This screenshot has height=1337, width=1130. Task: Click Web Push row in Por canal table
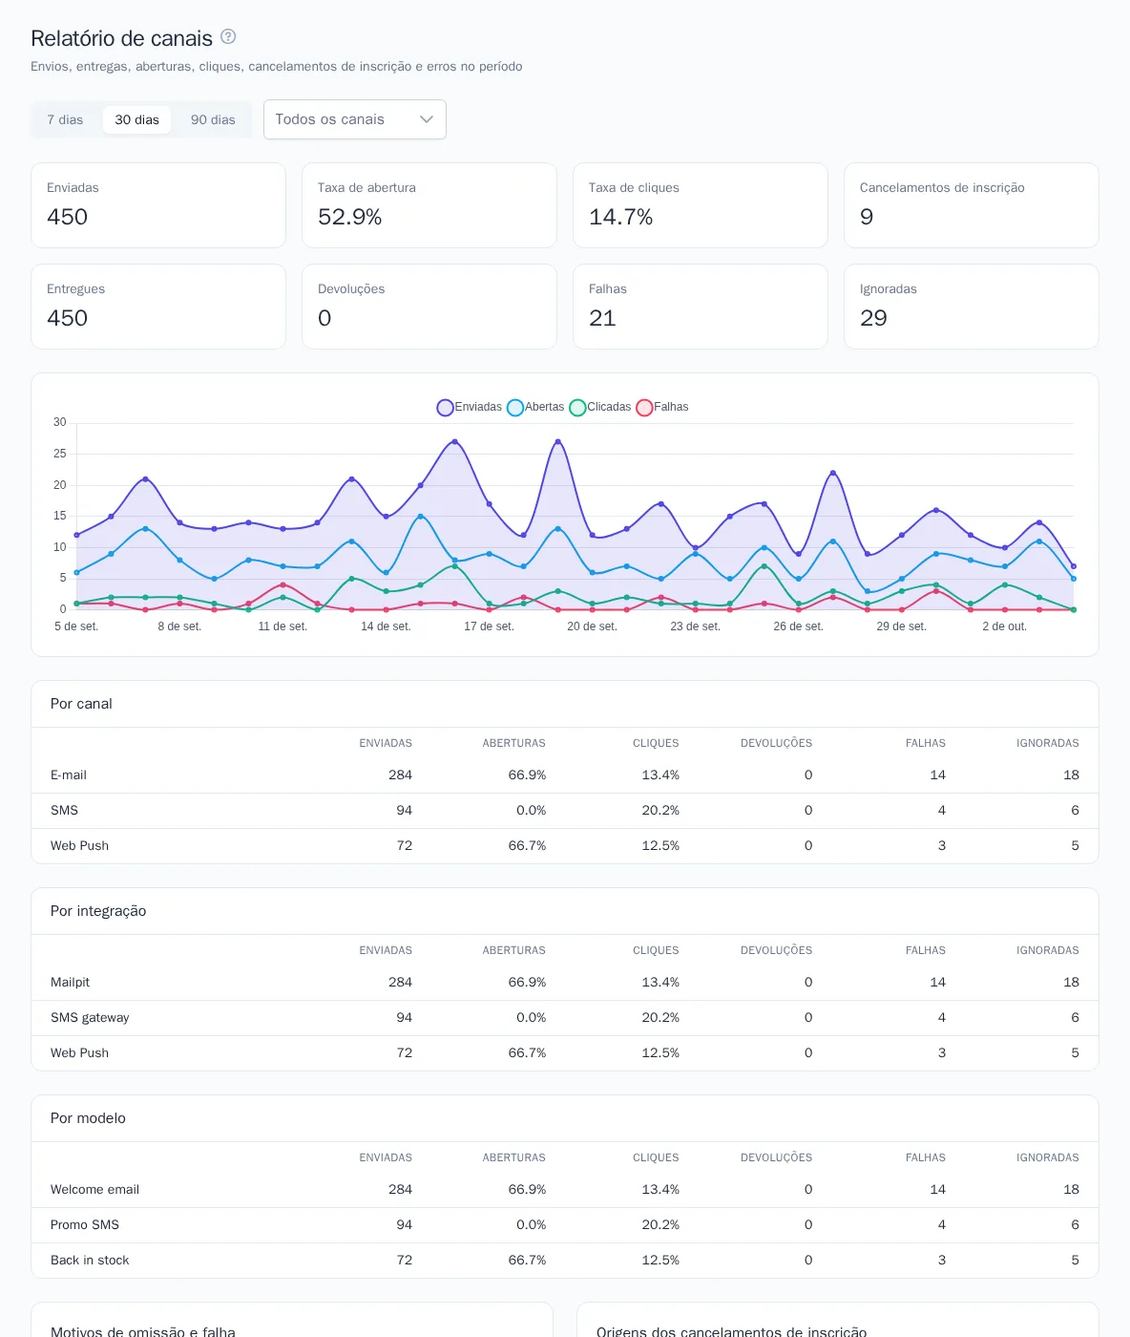click(x=565, y=846)
